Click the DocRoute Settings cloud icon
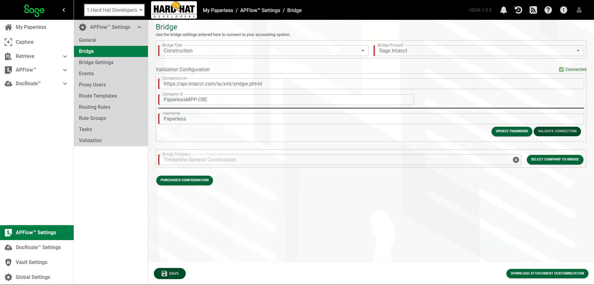The image size is (594, 285). point(8,247)
